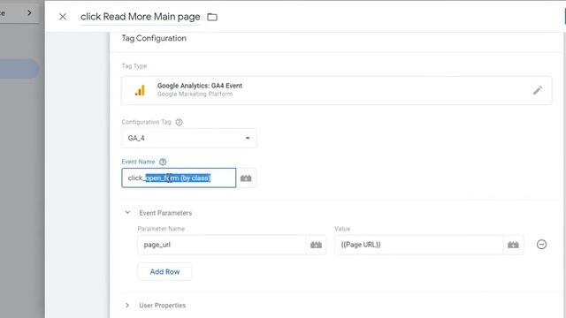Click the User Properties label
The height and width of the screenshot is (318, 566).
point(163,306)
